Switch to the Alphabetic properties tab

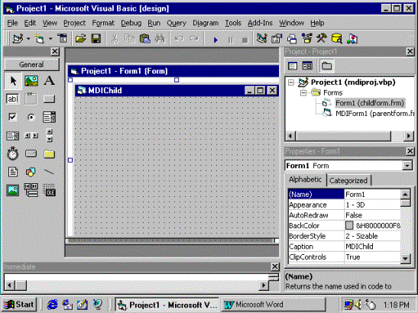pos(305,179)
